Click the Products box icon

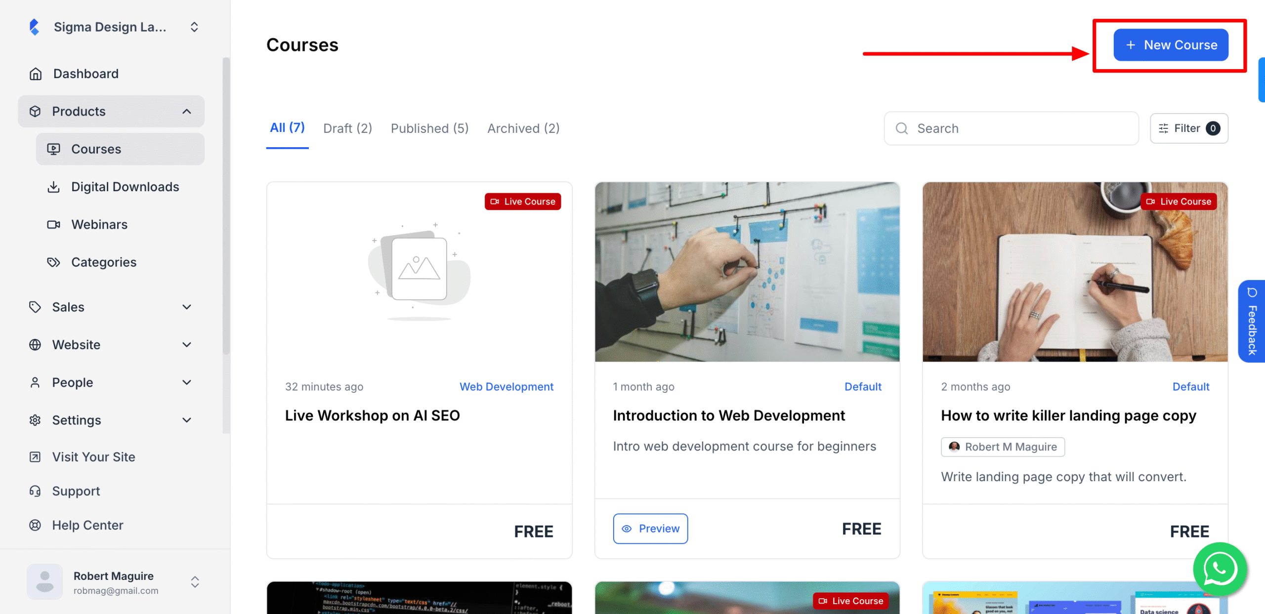(x=35, y=111)
